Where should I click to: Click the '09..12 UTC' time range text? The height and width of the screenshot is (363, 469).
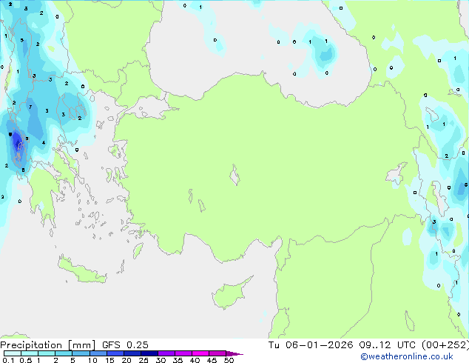click(x=387, y=345)
